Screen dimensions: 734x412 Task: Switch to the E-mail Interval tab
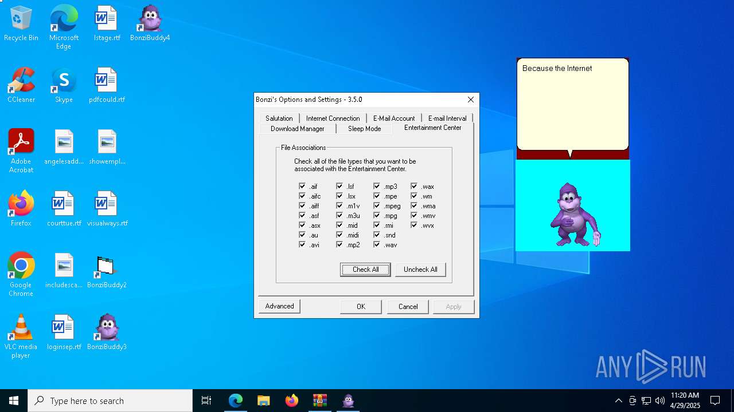tap(447, 118)
